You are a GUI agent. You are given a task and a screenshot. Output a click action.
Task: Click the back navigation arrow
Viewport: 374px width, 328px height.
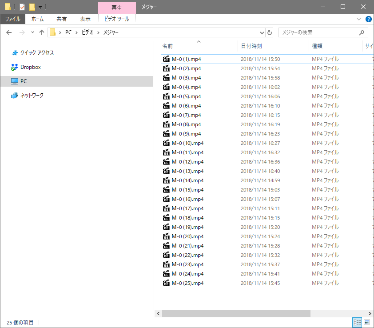9,32
